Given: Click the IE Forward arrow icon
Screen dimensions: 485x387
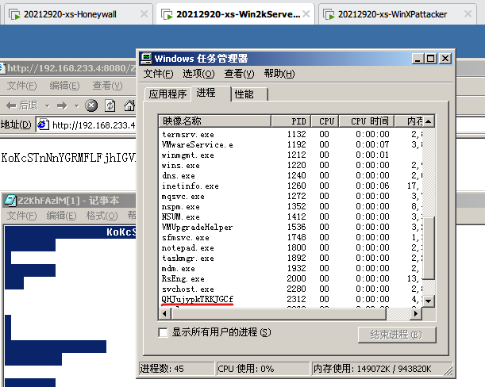Looking at the screenshot, I should click(x=62, y=106).
